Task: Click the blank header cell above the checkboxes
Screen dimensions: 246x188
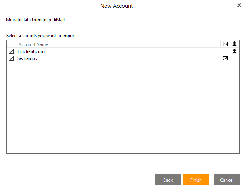Action: point(12,44)
